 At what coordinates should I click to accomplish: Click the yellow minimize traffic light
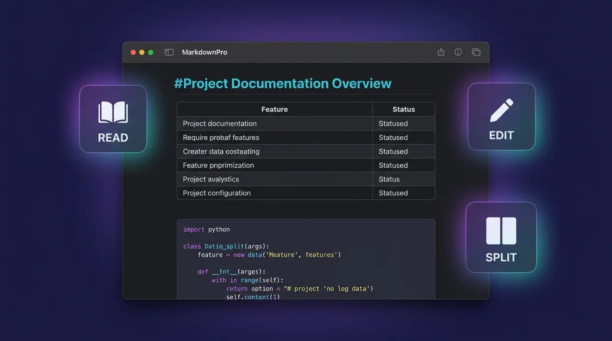pos(141,52)
